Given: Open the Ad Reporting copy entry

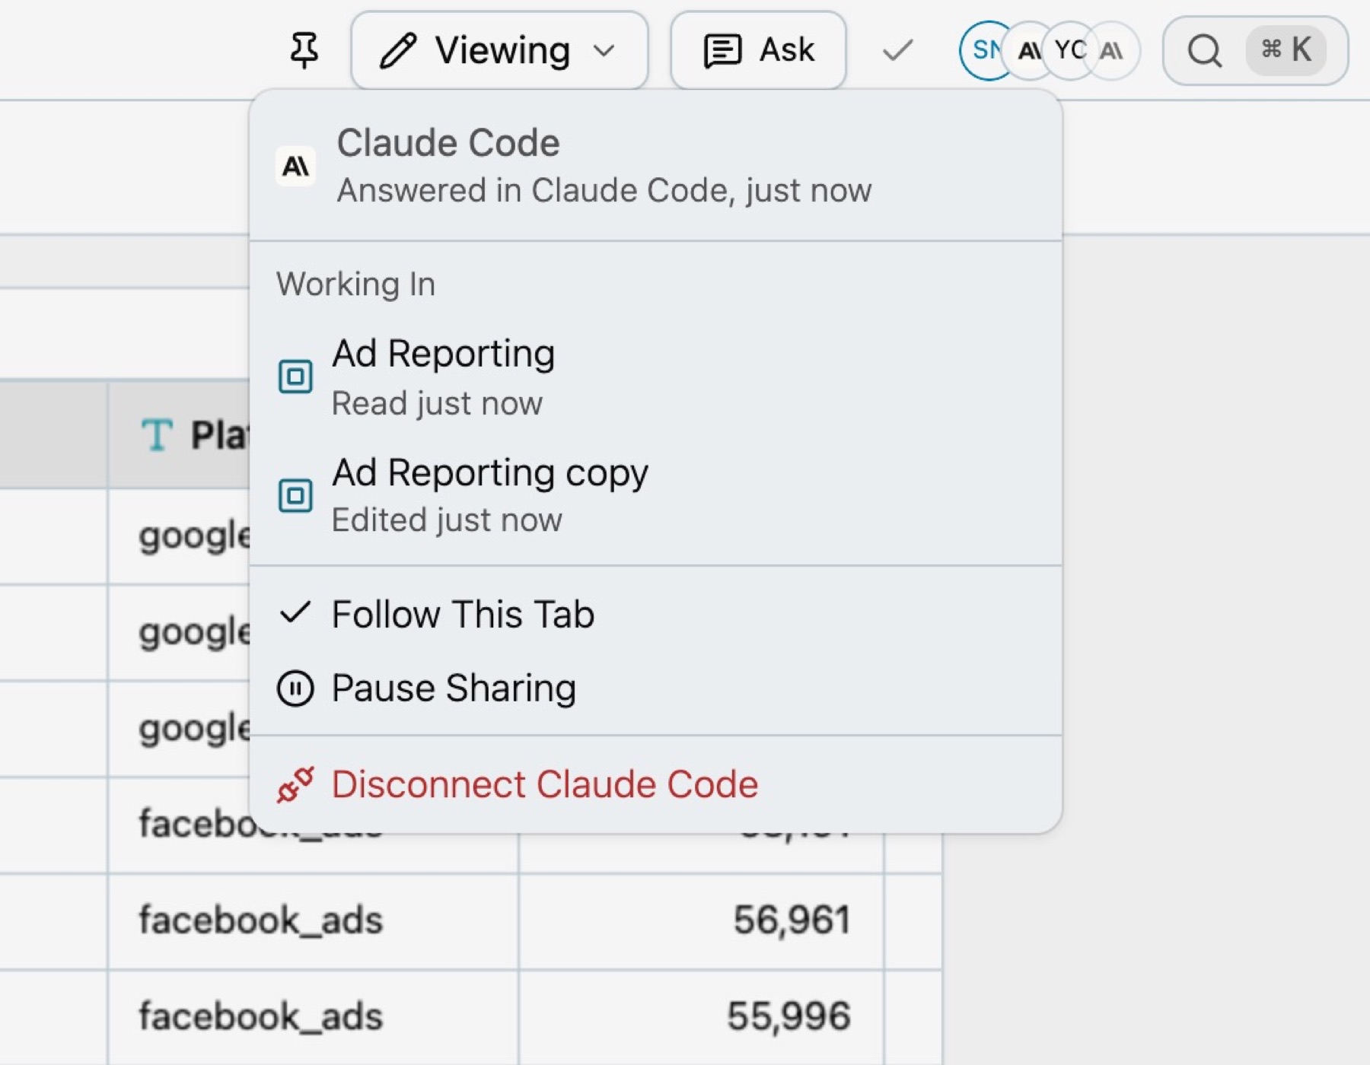Looking at the screenshot, I should (x=655, y=495).
